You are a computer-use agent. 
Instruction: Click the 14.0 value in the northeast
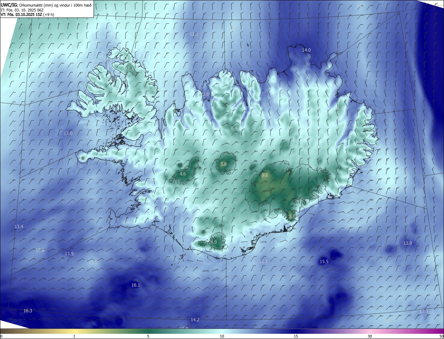coord(306,50)
